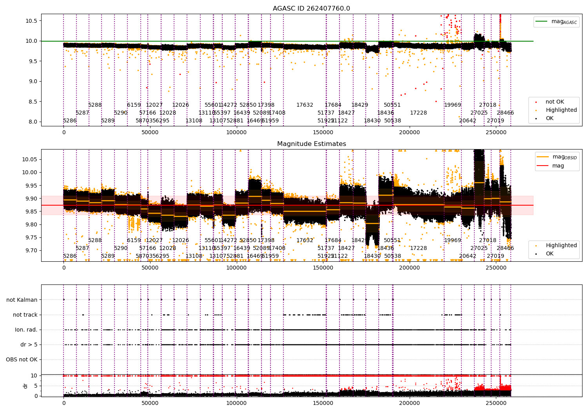Image resolution: width=588 pixels, height=412 pixels.
Task: Select 'not OK' legend entry in top plot
Action: (555, 102)
